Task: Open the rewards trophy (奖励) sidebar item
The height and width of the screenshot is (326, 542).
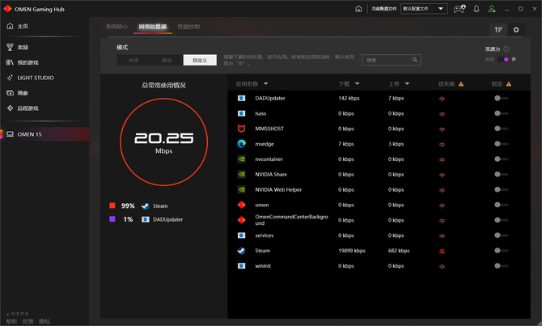Action: 17,48
